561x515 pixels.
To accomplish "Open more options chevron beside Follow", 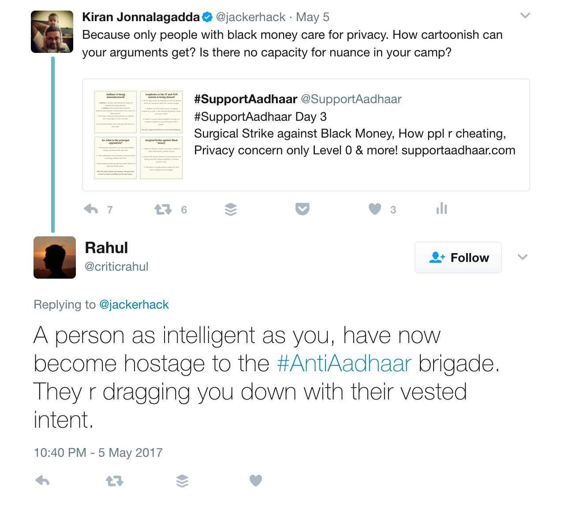I will click(x=522, y=257).
